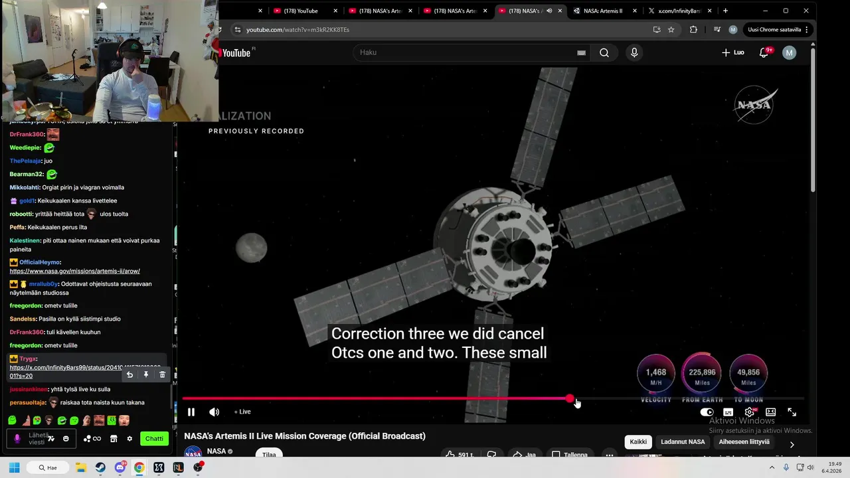Click Uusi Chrome saatavilla update button
This screenshot has height=478, width=850.
[x=774, y=30]
